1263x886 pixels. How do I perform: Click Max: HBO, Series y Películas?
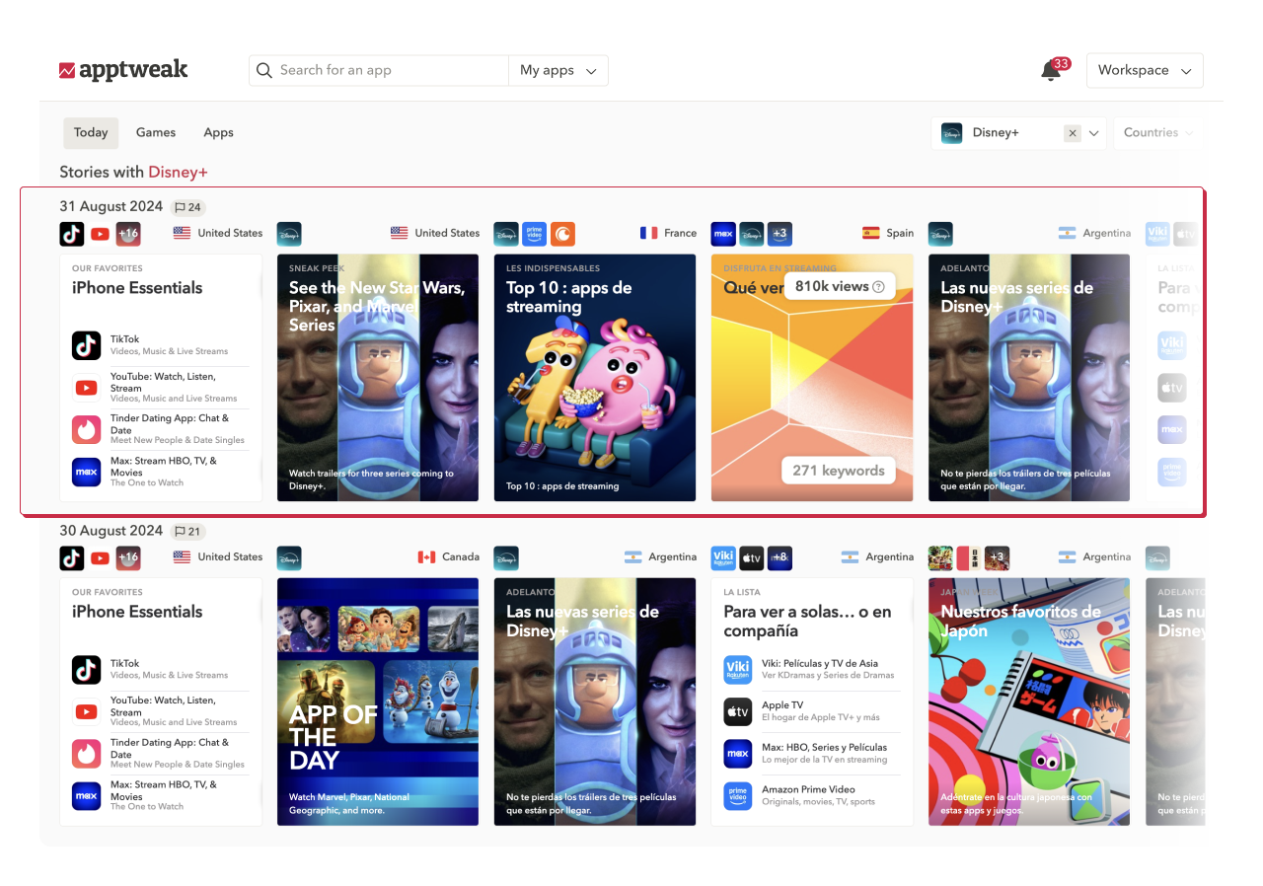(824, 748)
